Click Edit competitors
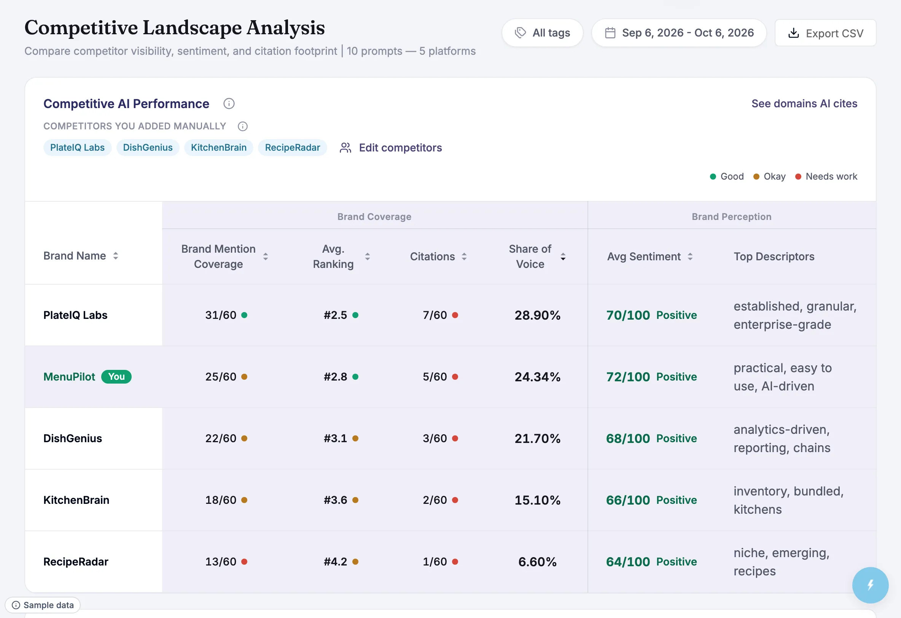 [391, 148]
